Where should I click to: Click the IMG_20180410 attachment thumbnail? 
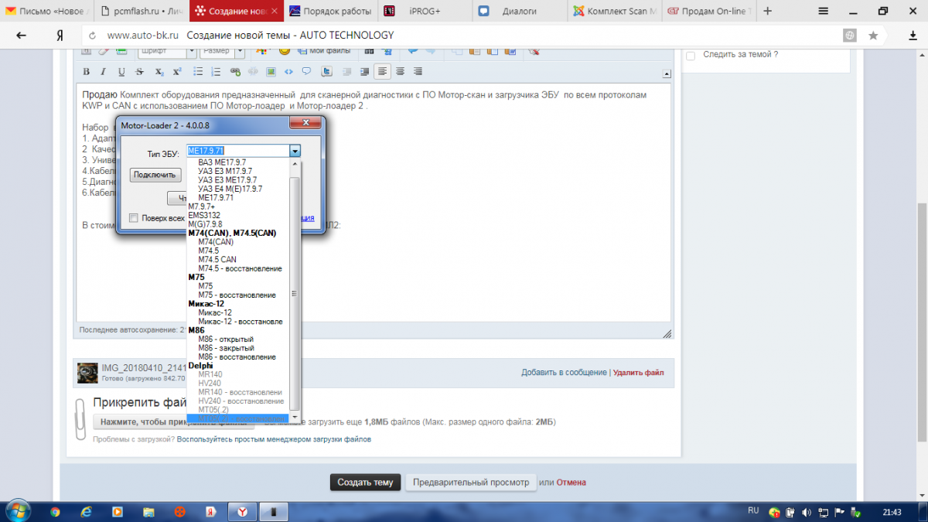tap(88, 374)
